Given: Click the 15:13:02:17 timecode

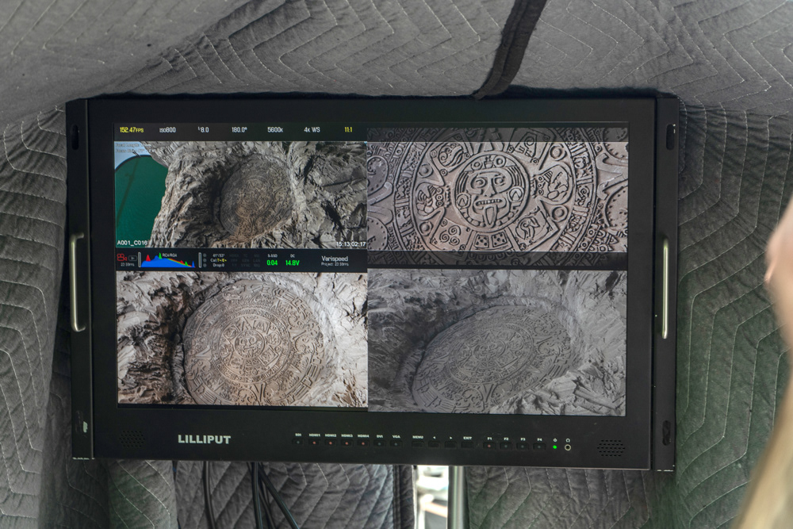Looking at the screenshot, I should [351, 244].
